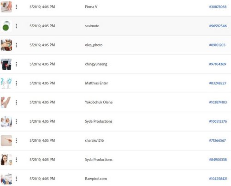Open asset link #30878058
Screen dimensions: 231x186
click(x=218, y=7)
